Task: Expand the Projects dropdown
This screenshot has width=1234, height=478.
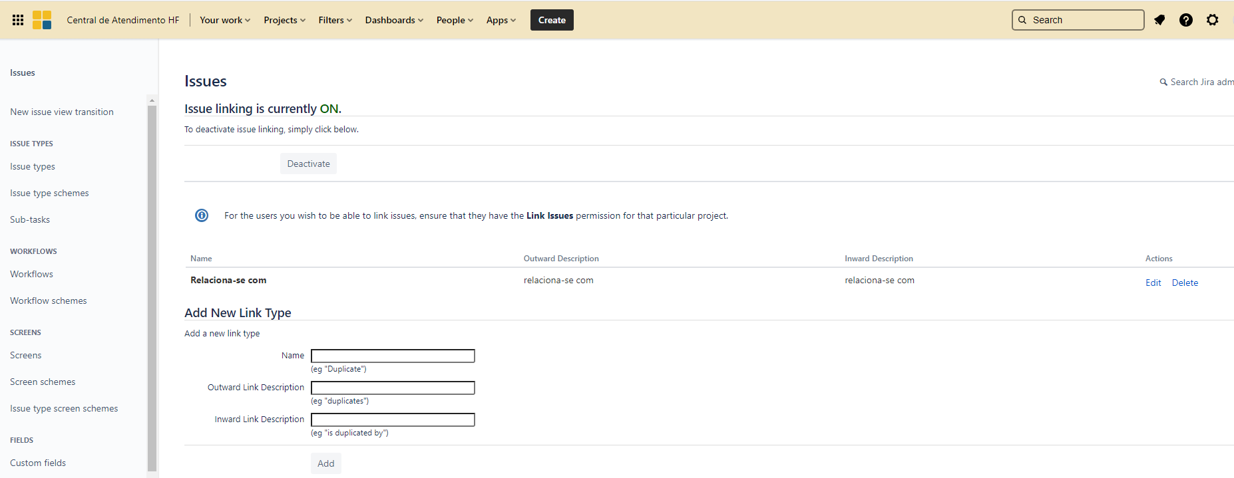Action: coord(285,20)
